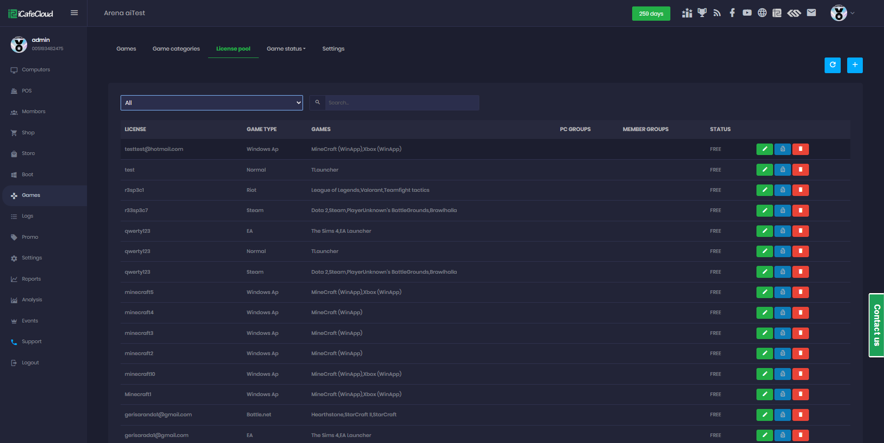Screen dimensions: 884x443
Task: Open the RSS feed icon
Action: tap(717, 13)
